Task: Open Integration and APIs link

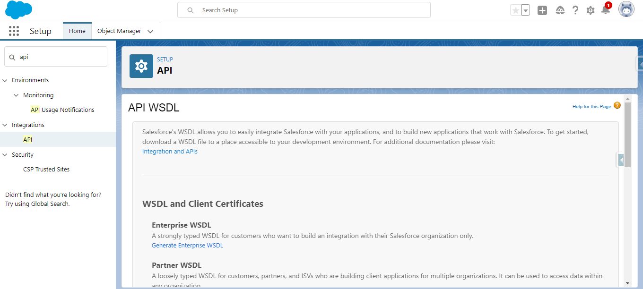Action: tap(170, 152)
